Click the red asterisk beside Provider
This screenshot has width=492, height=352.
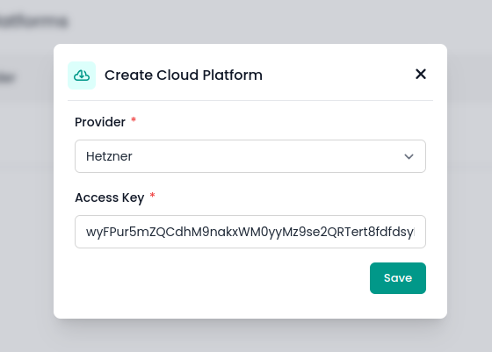tap(134, 119)
